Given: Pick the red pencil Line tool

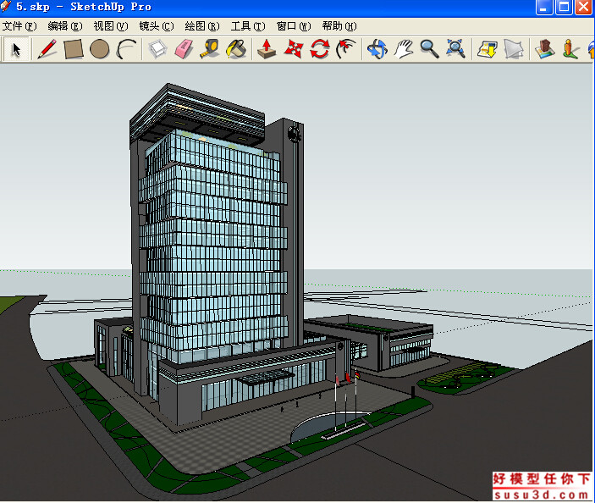Looking at the screenshot, I should pyautogui.click(x=47, y=49).
